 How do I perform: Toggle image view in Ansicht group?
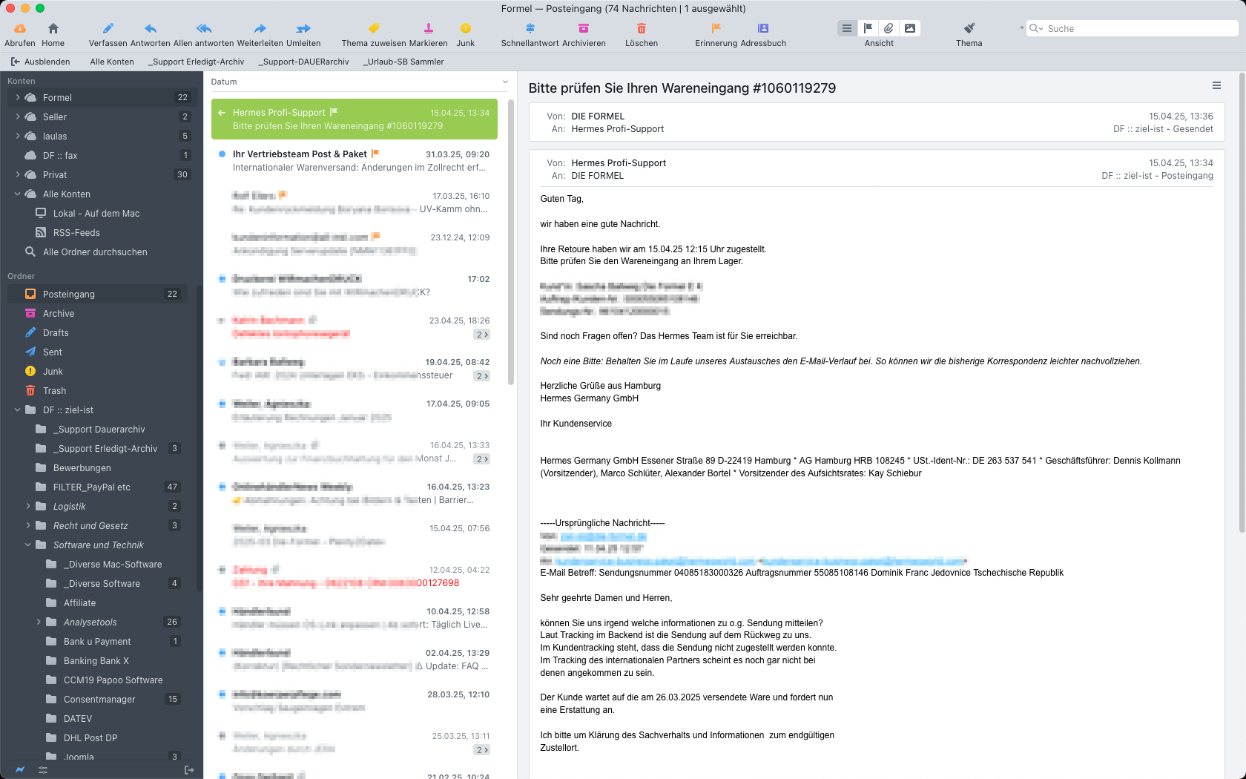[910, 28]
